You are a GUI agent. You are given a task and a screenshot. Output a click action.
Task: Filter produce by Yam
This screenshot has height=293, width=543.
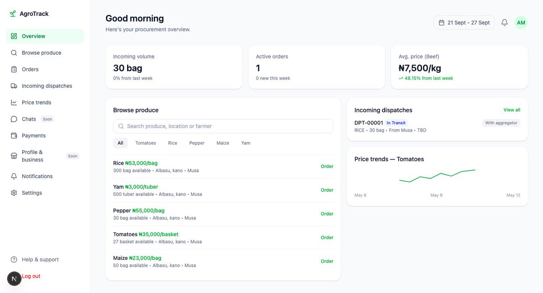[246, 143]
